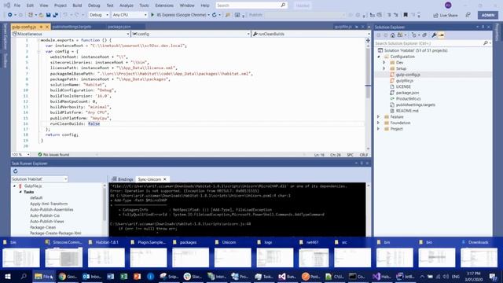The height and width of the screenshot is (283, 503).
Task: Select package.json in Solution Explorer
Action: coord(407,93)
